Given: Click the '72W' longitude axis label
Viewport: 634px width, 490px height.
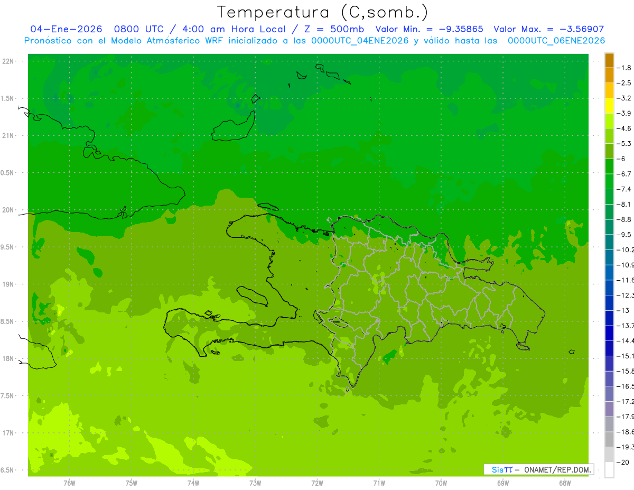Looking at the screenshot, I should 317,483.
